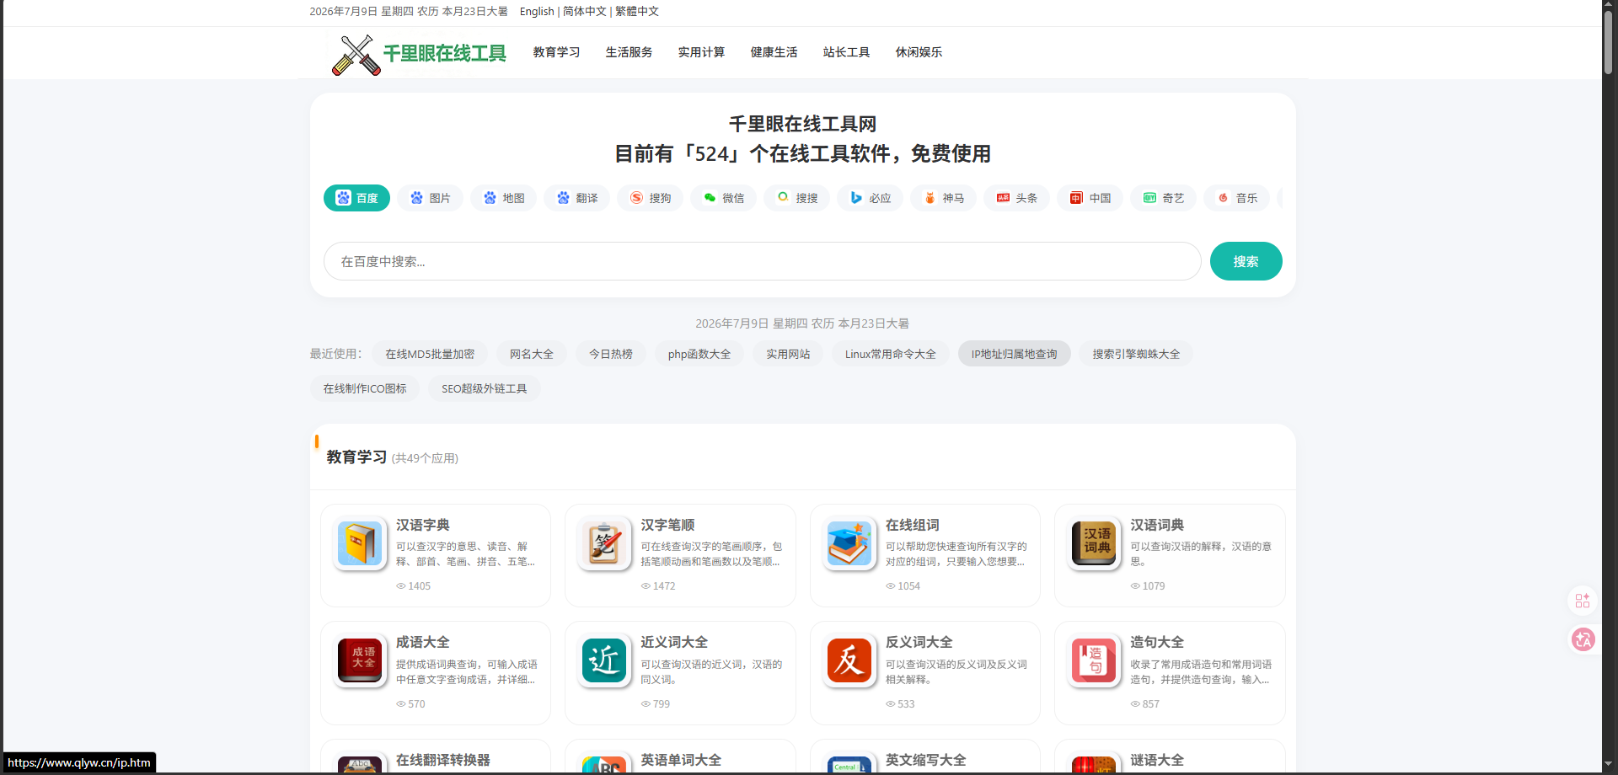This screenshot has height=775, width=1618.
Task: Click the floating grid apps icon
Action: [x=1583, y=601]
